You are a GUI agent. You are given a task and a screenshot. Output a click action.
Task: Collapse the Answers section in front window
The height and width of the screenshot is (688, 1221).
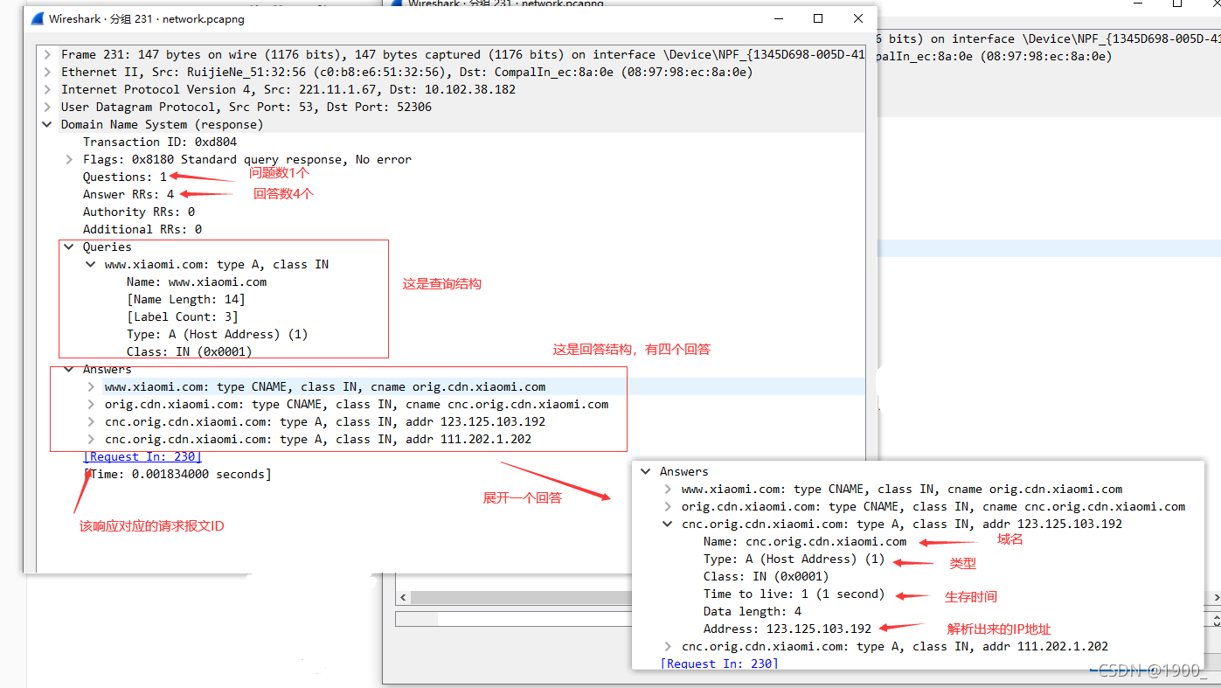[x=70, y=369]
